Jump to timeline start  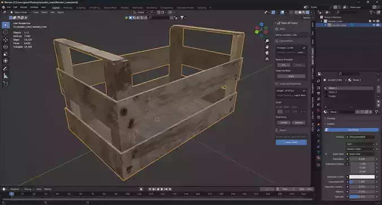(x=150, y=189)
